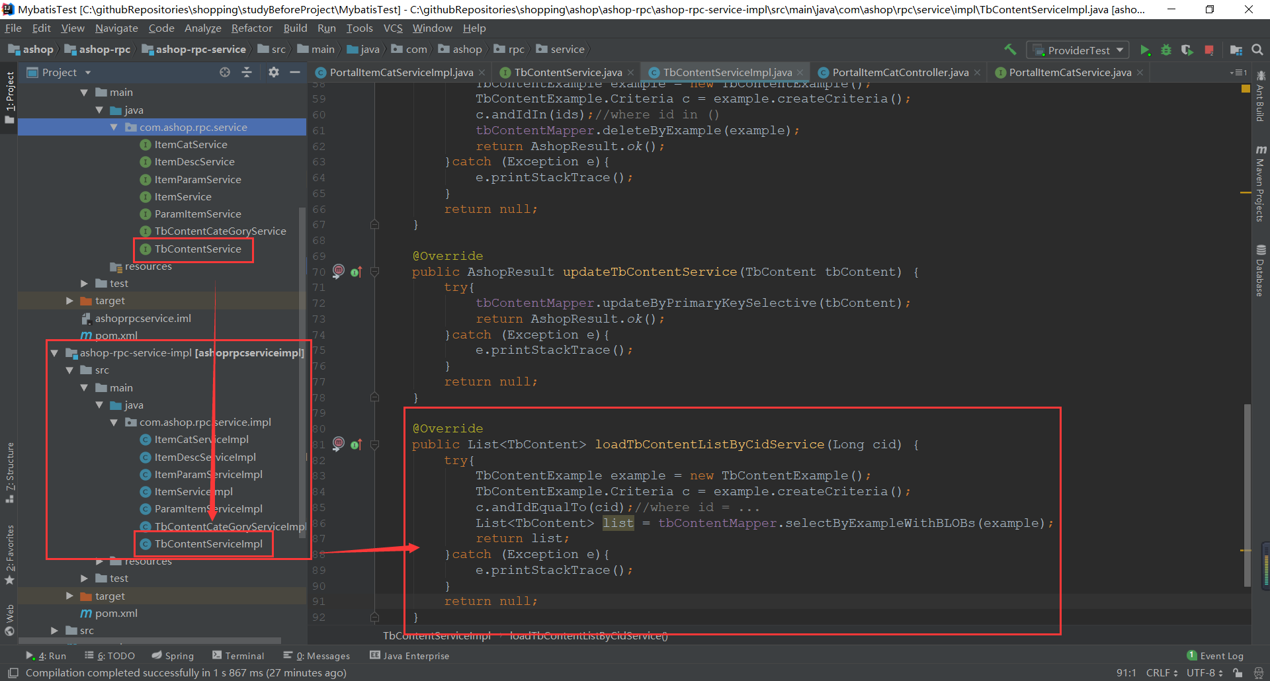This screenshot has width=1270, height=681.
Task: Open the Run tool window
Action: (46, 656)
